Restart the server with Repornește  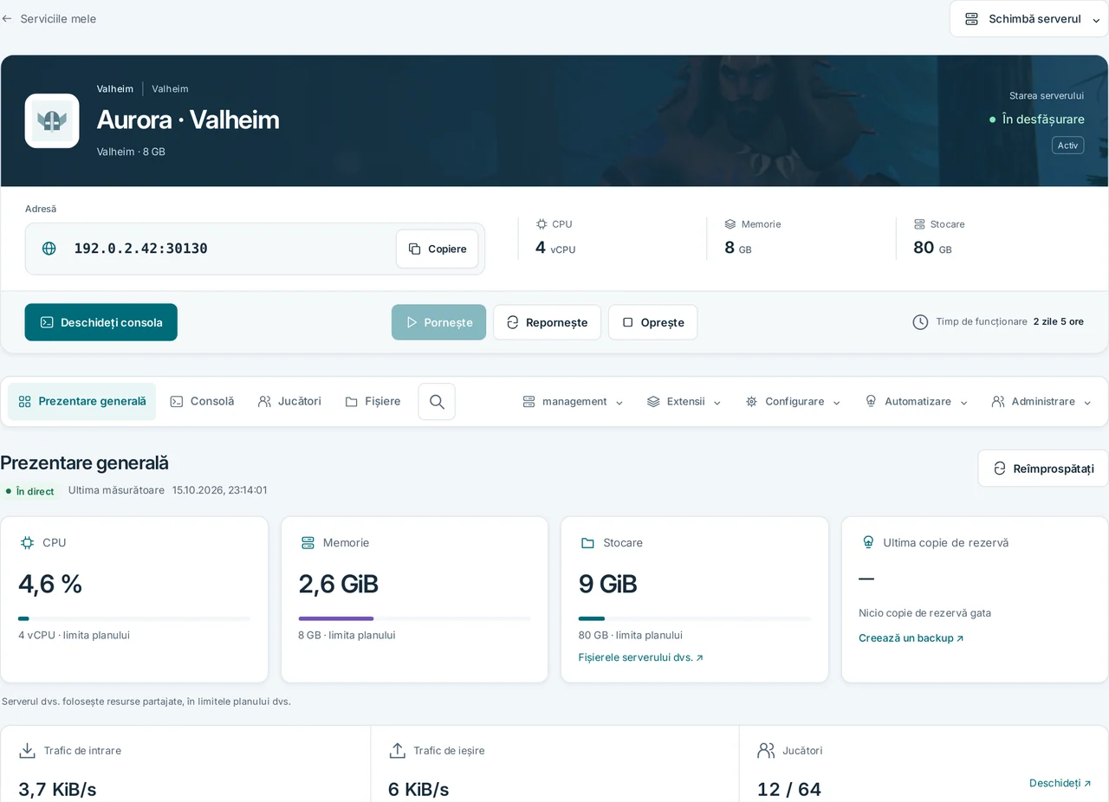(x=547, y=322)
